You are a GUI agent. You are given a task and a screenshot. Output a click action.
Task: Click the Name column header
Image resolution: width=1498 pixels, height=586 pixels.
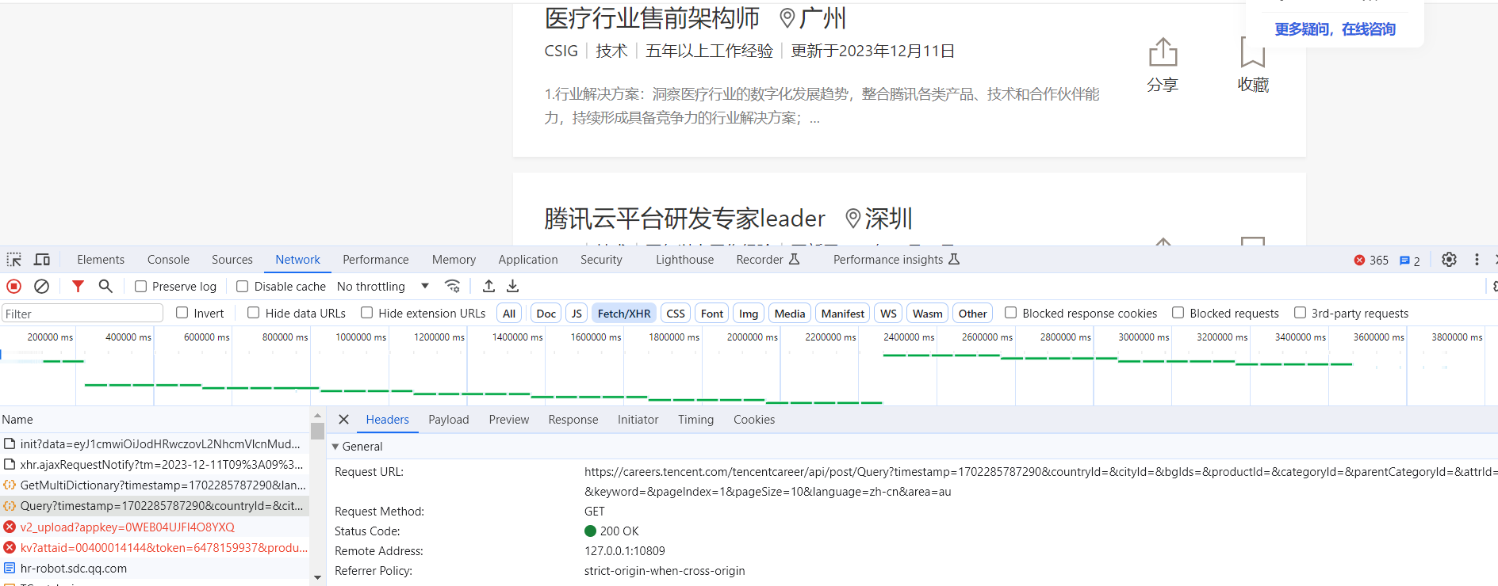click(x=155, y=420)
